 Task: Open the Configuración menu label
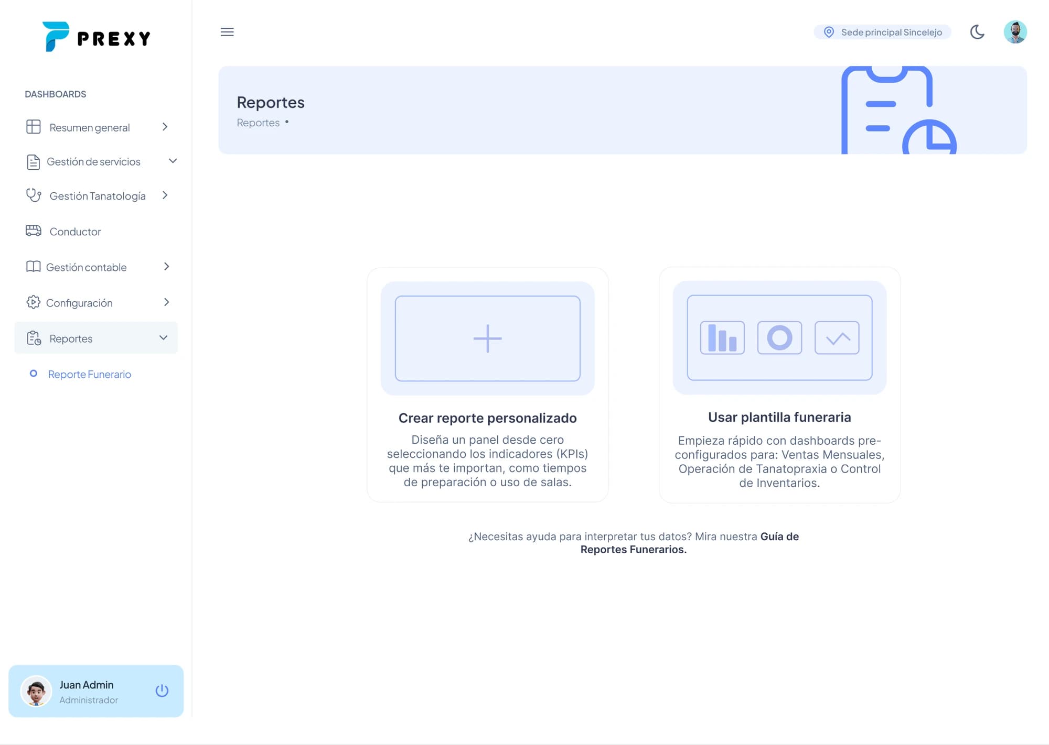click(x=79, y=303)
